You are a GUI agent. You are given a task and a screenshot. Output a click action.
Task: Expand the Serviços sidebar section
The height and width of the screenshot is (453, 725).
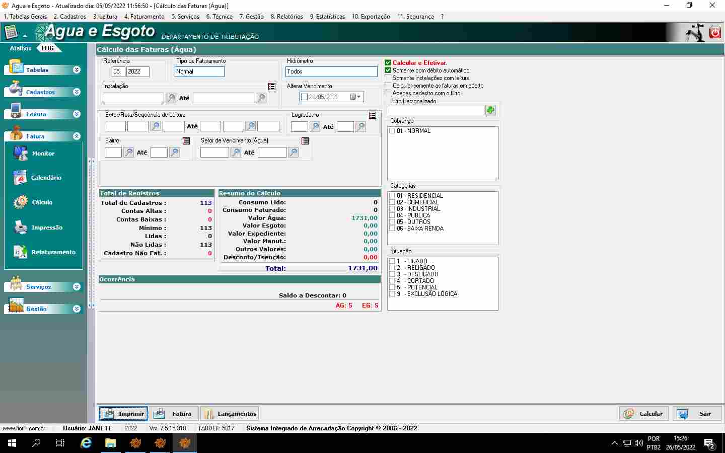click(77, 287)
